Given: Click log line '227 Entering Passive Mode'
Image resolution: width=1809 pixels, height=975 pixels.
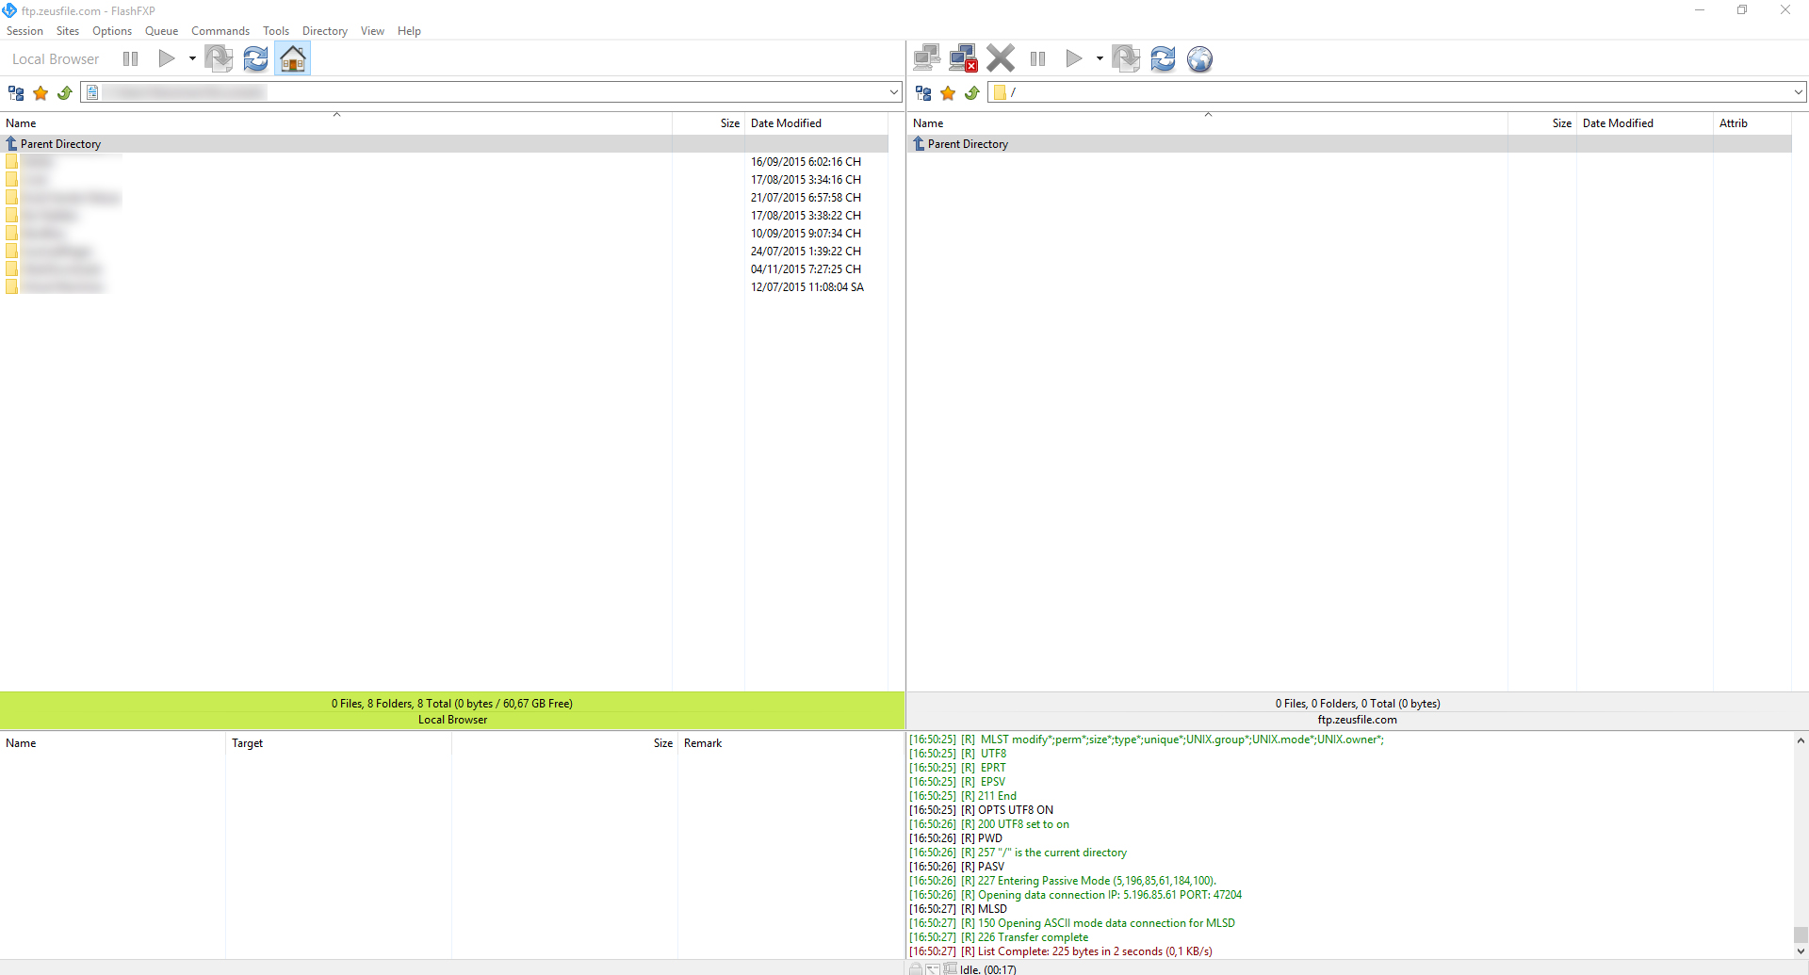Looking at the screenshot, I should (x=1063, y=881).
